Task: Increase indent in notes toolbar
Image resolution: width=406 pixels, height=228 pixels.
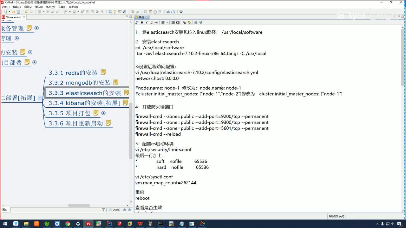Action: click(173, 22)
